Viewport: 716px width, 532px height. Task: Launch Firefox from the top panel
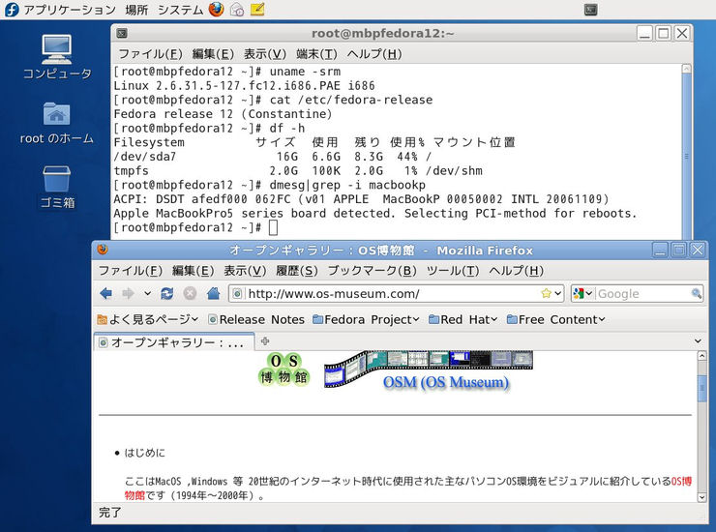217,9
